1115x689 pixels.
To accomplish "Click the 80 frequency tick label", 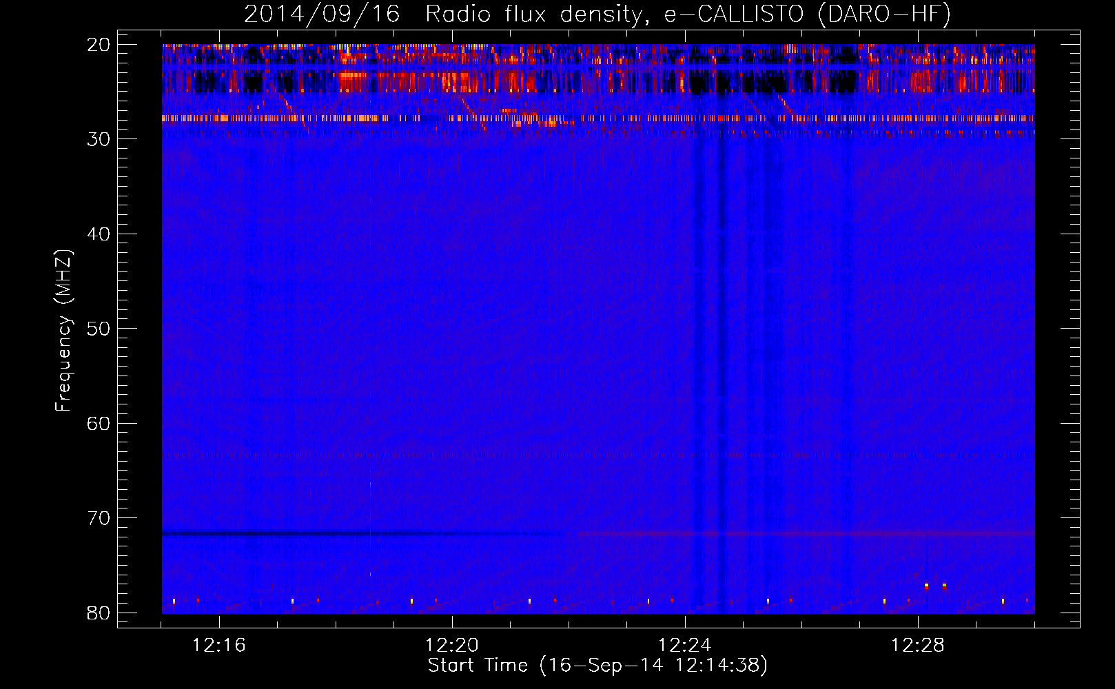I will pos(99,613).
